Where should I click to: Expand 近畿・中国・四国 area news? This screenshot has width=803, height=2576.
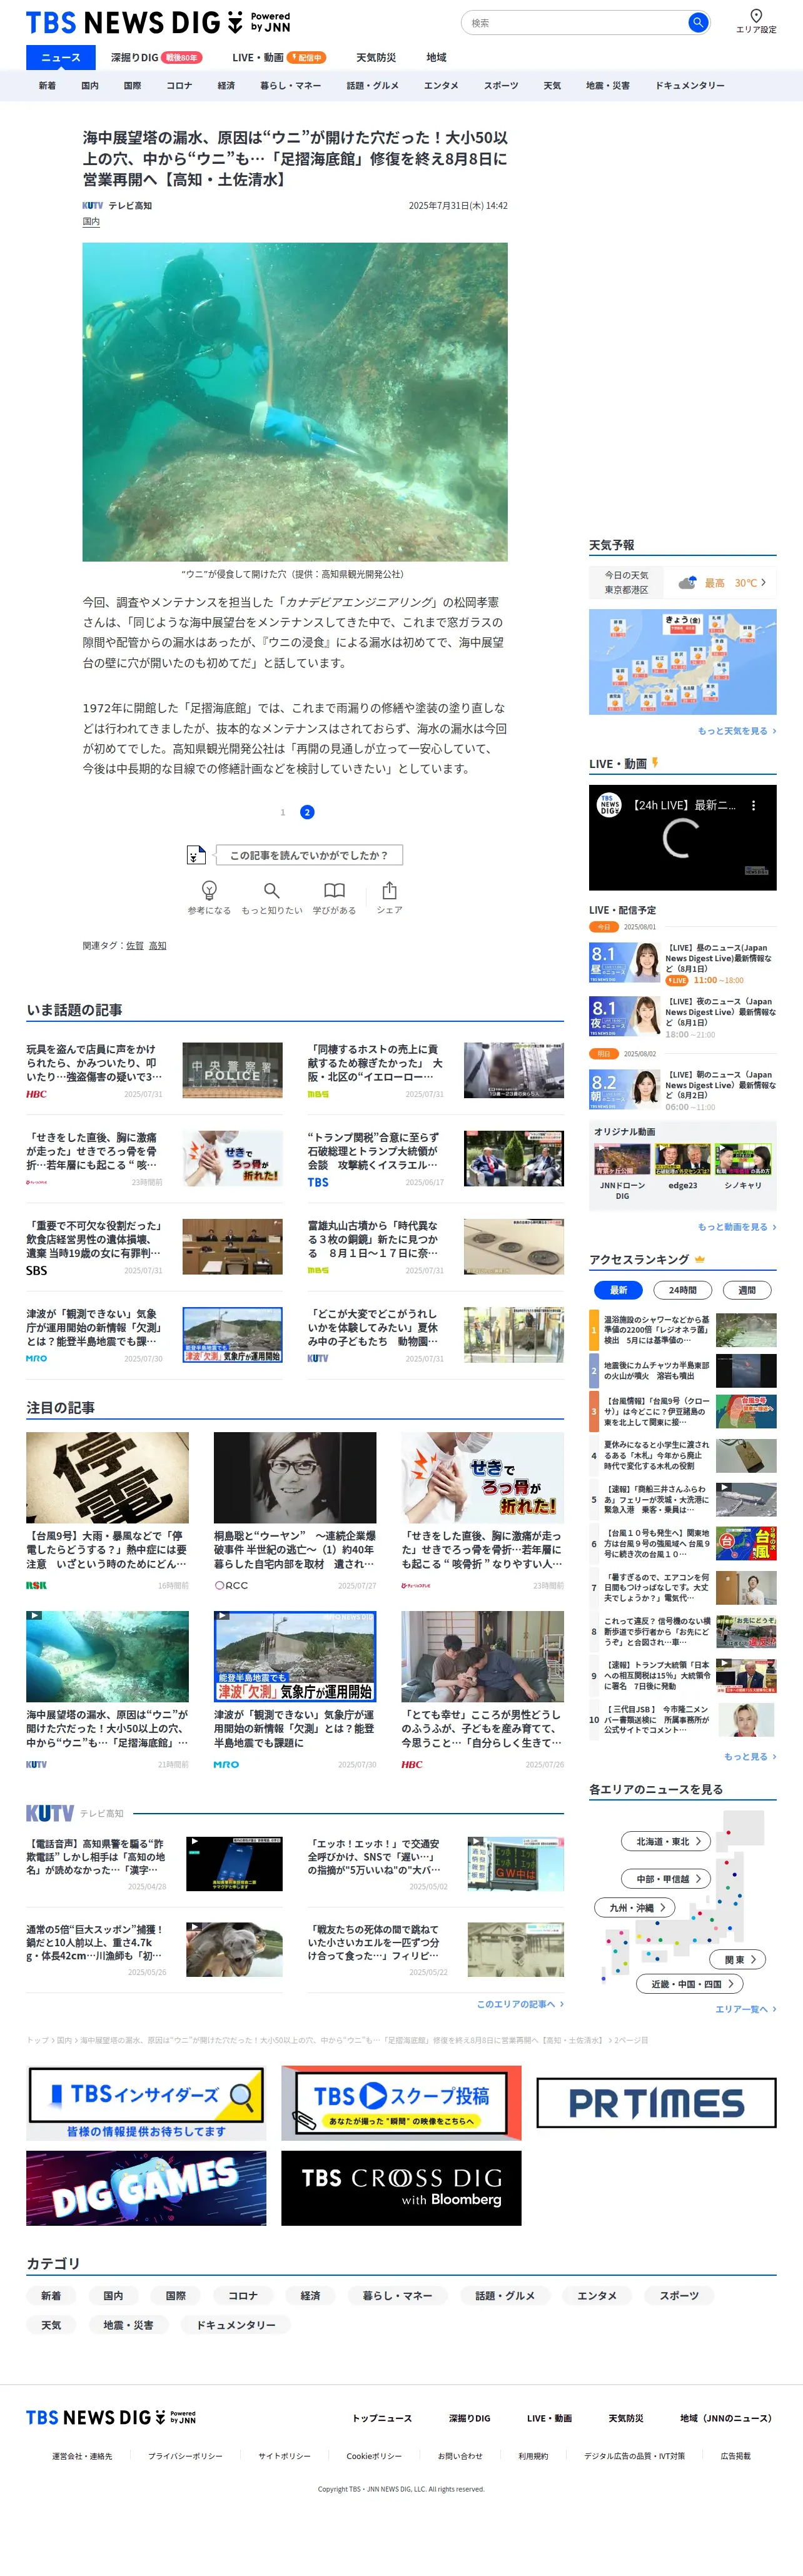click(x=690, y=1984)
